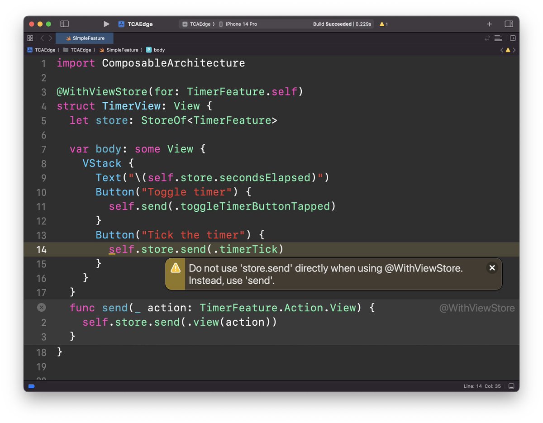
Task: Jump to next issue chevron
Action: click(514, 50)
